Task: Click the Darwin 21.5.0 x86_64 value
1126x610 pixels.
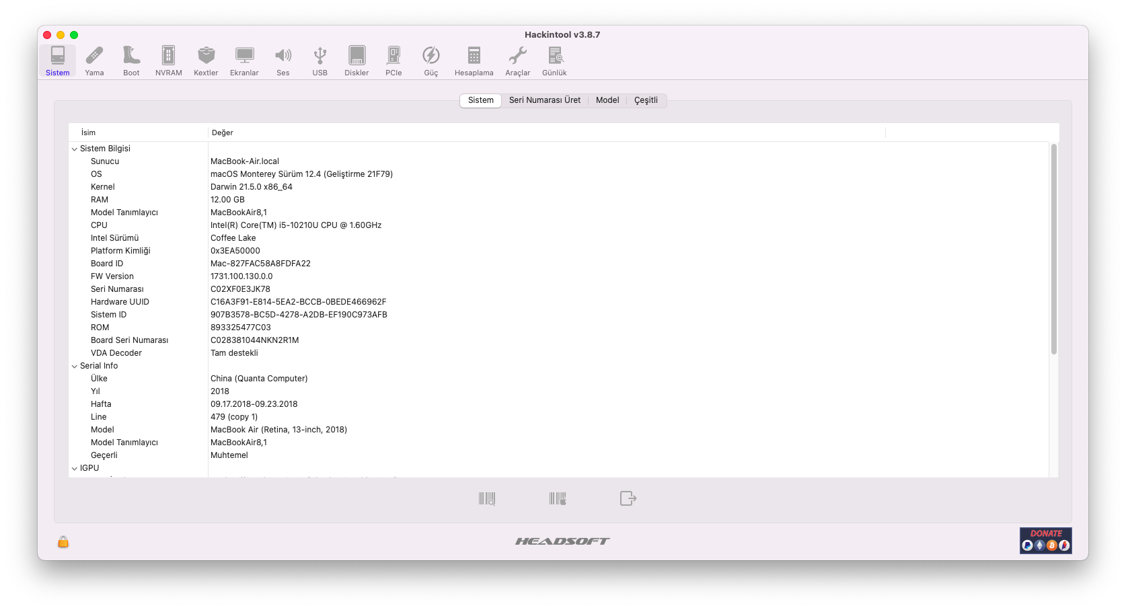Action: [x=252, y=187]
